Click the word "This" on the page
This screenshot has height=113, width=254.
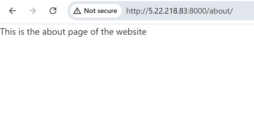[x=8, y=32]
